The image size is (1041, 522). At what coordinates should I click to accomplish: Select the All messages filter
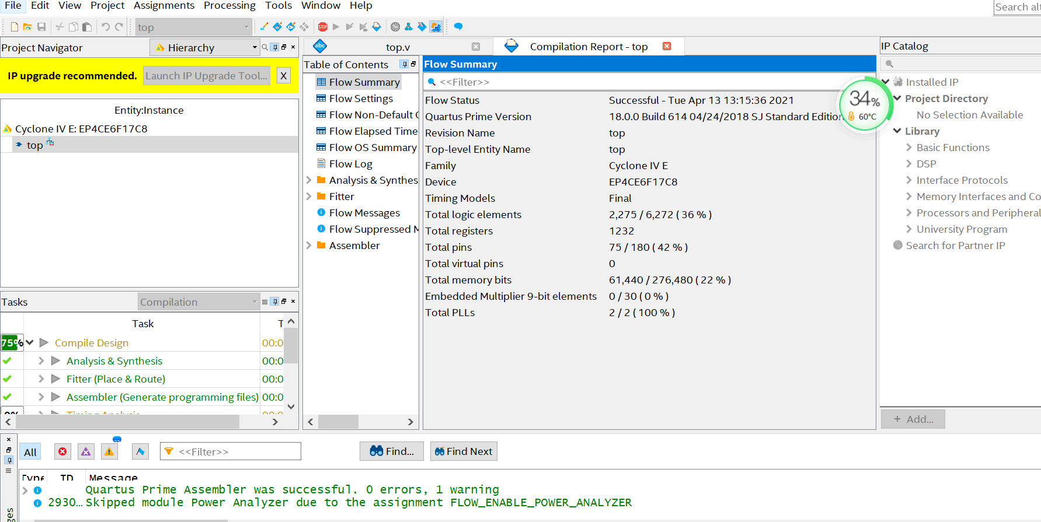pyautogui.click(x=30, y=452)
